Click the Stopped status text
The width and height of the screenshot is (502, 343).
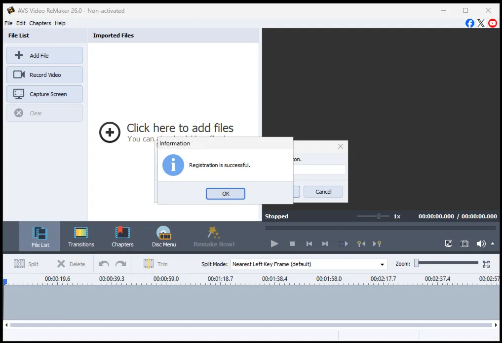(276, 216)
